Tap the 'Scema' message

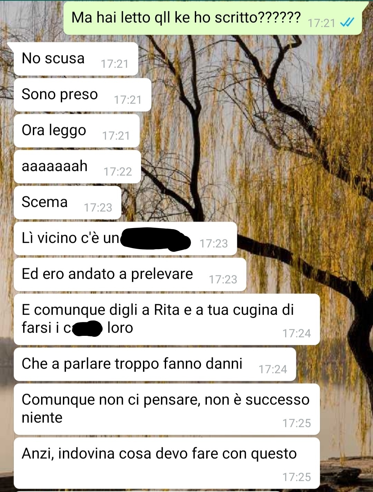point(67,202)
